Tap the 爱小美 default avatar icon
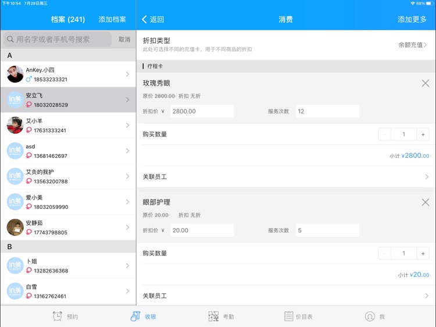The image size is (436, 327). 15,202
